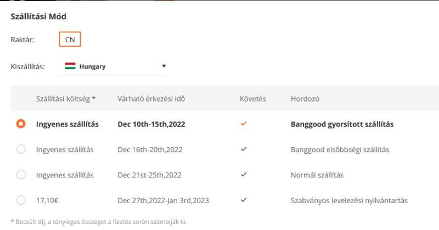Viewport: 439px width, 230px height.
Task: Select the CN warehouse button
Action: pyautogui.click(x=70, y=40)
